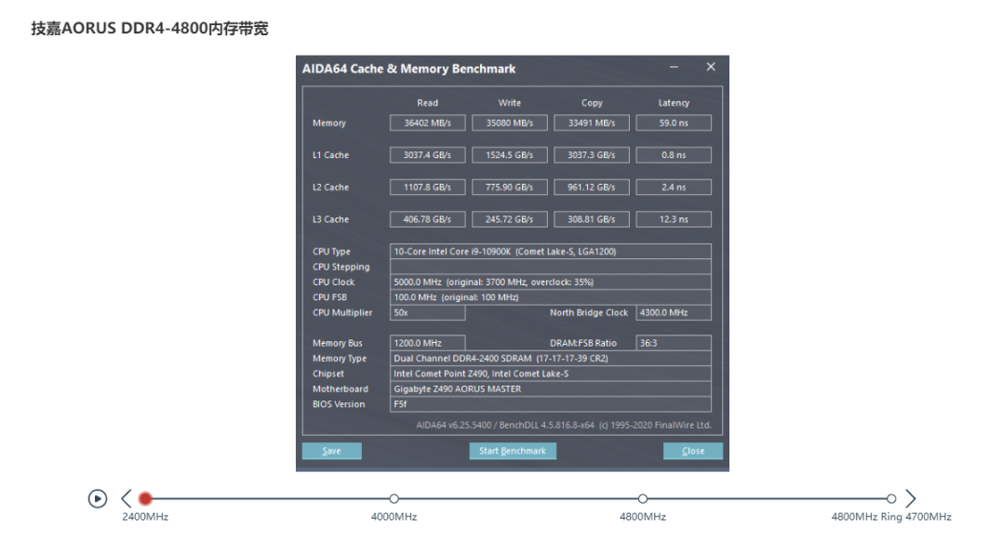1002x539 pixels.
Task: Click the right arrow for next slide
Action: [x=911, y=499]
